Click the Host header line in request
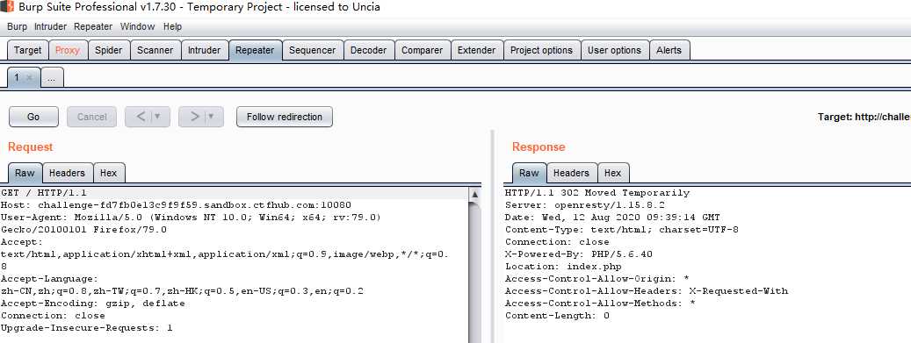This screenshot has height=343, width=911. point(176,205)
